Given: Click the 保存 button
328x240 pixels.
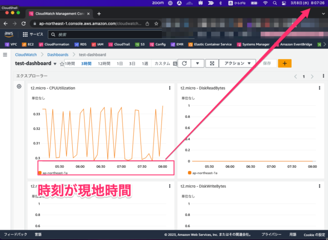Looking at the screenshot, I should coord(267,63).
